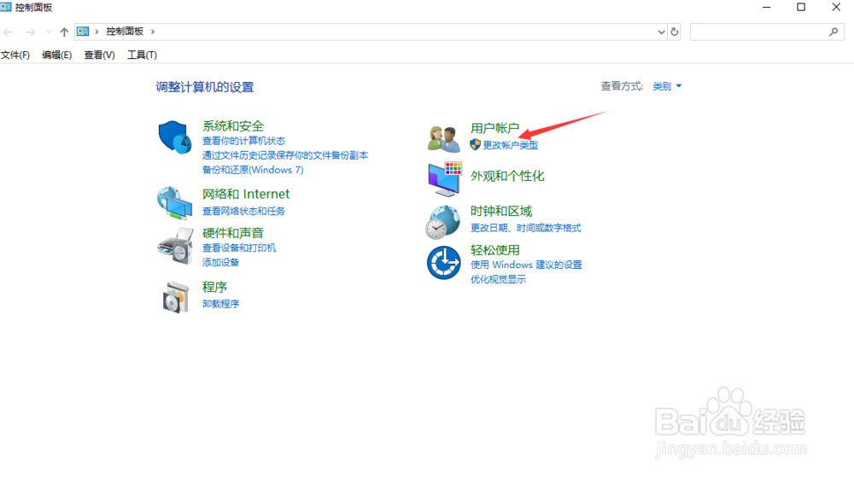
Task: Click 添加设备 link
Action: coord(220,262)
